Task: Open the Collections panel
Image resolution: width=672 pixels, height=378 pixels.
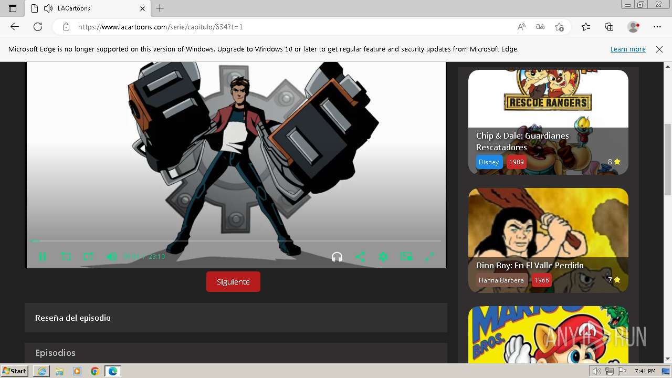Action: pyautogui.click(x=609, y=27)
